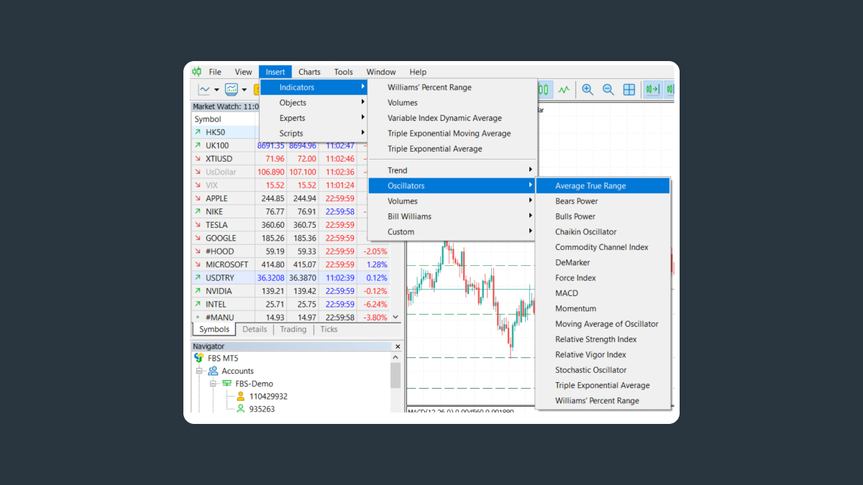Image resolution: width=863 pixels, height=485 pixels.
Task: Click green user icon of account 935263
Action: 241,409
